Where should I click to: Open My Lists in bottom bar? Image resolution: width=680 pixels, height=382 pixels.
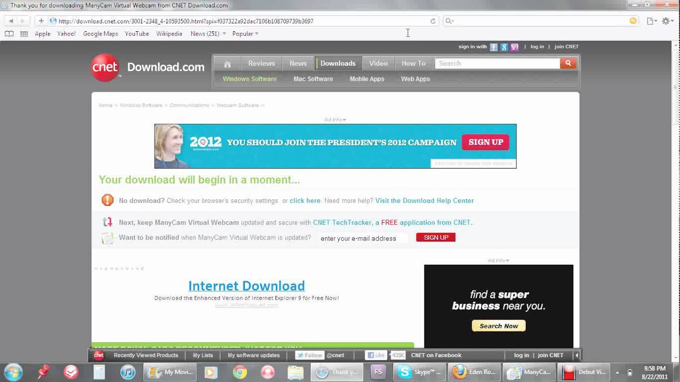203,355
